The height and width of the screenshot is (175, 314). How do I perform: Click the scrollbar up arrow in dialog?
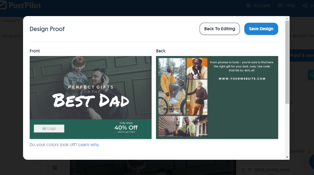pos(287,19)
